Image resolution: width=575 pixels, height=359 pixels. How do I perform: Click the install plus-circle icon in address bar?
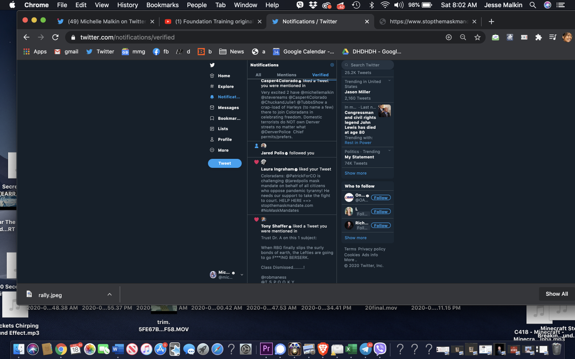pos(448,37)
